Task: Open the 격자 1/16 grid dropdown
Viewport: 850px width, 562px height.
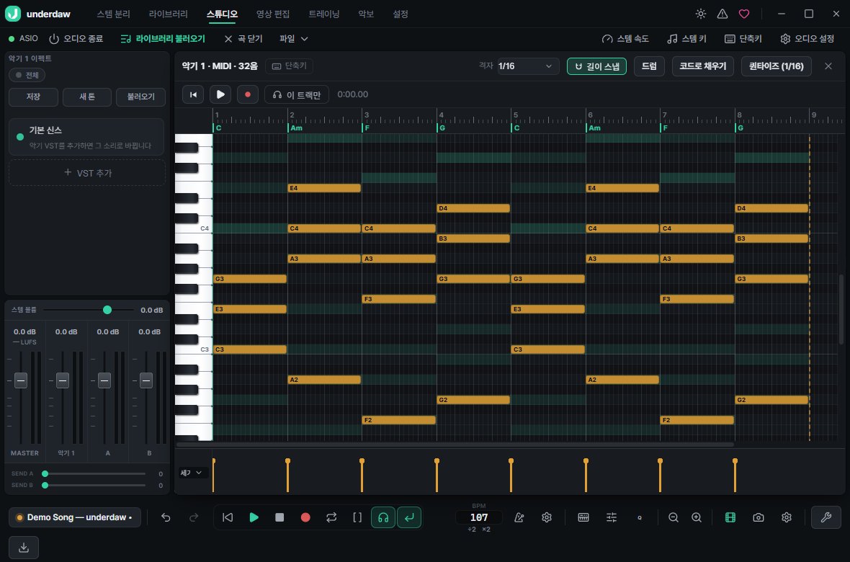Action: [x=528, y=66]
